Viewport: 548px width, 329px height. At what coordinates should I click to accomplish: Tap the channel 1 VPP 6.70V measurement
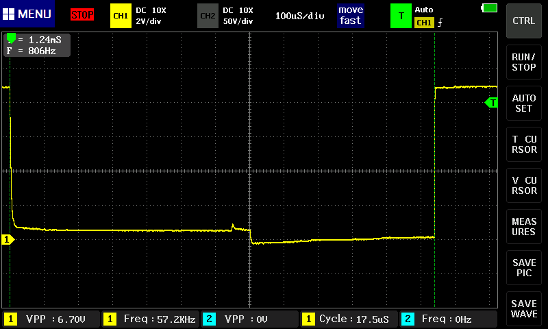(x=51, y=319)
